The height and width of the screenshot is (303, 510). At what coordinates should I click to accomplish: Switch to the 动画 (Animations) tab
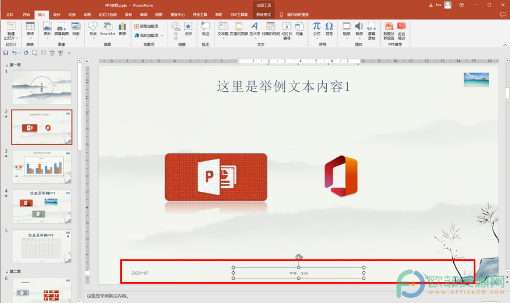[x=87, y=15]
